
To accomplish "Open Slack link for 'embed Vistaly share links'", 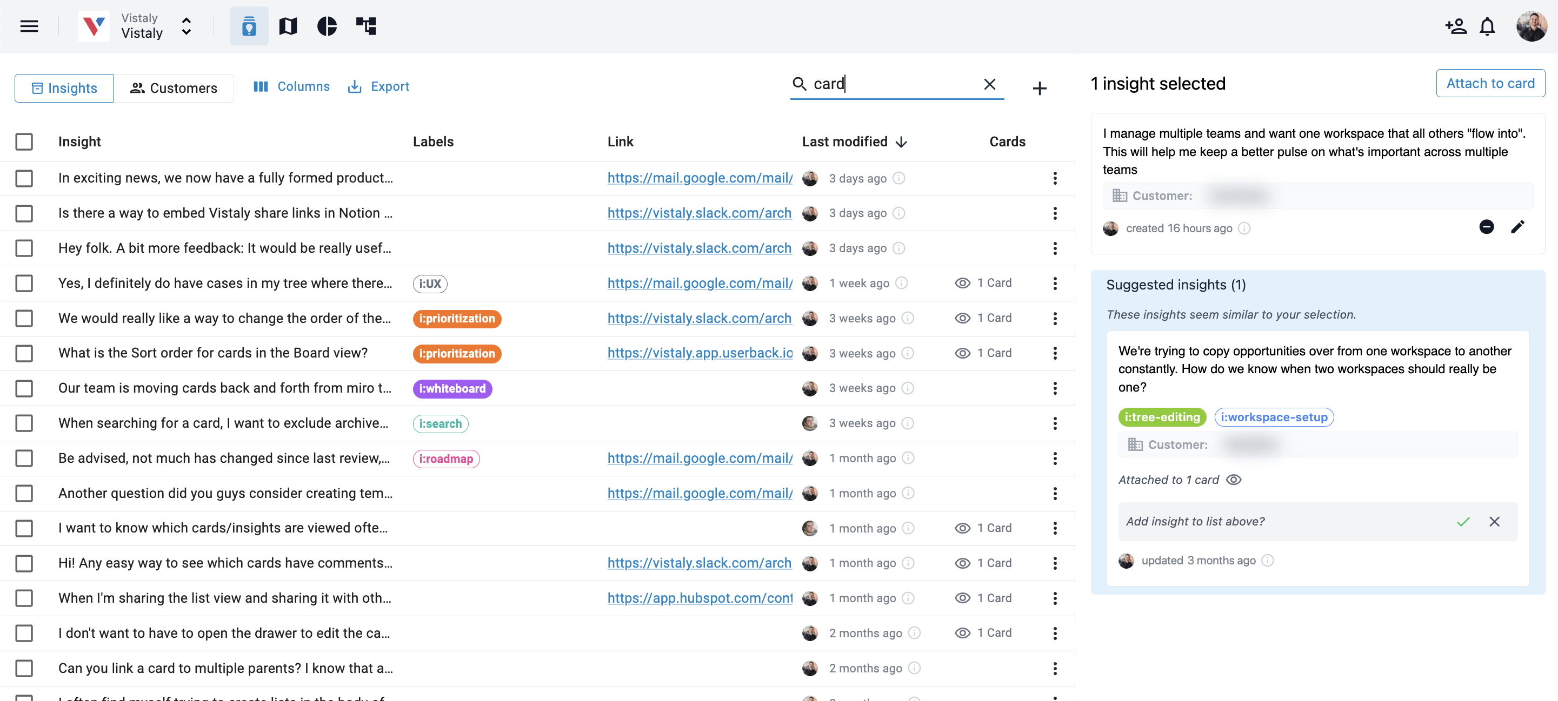I will (699, 213).
